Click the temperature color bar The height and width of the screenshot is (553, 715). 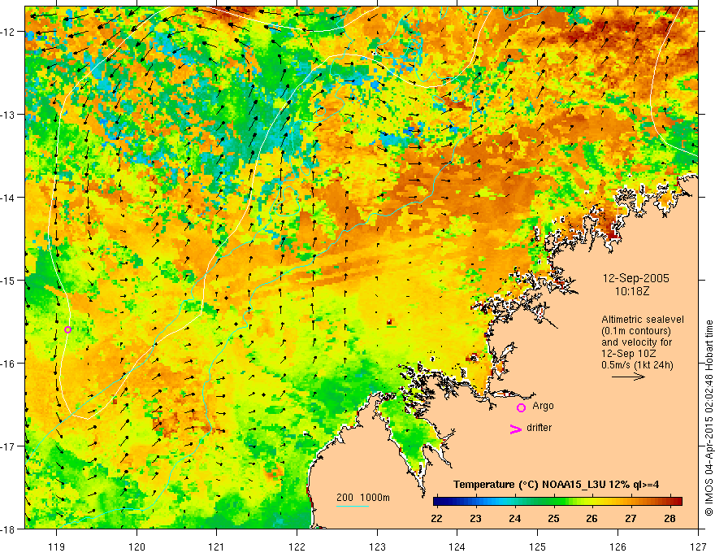pyautogui.click(x=557, y=501)
